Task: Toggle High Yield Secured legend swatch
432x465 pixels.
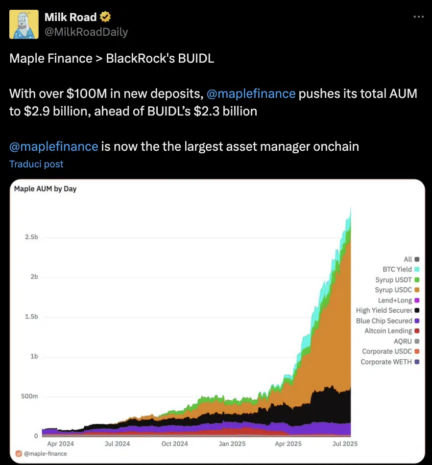Action: click(x=417, y=310)
